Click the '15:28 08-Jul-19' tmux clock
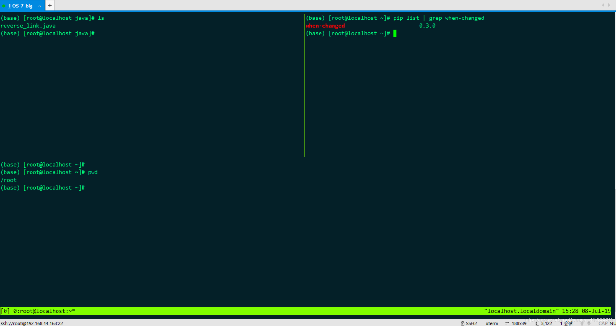The image size is (616, 326). coord(586,311)
